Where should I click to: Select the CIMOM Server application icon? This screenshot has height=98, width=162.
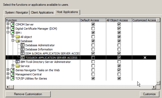click(12, 24)
